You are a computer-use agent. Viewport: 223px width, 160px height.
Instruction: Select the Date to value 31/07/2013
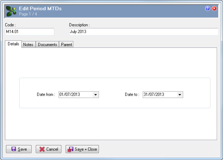pos(154,95)
